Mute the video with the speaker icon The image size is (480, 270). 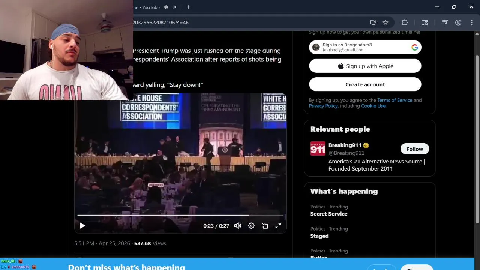pos(237,226)
